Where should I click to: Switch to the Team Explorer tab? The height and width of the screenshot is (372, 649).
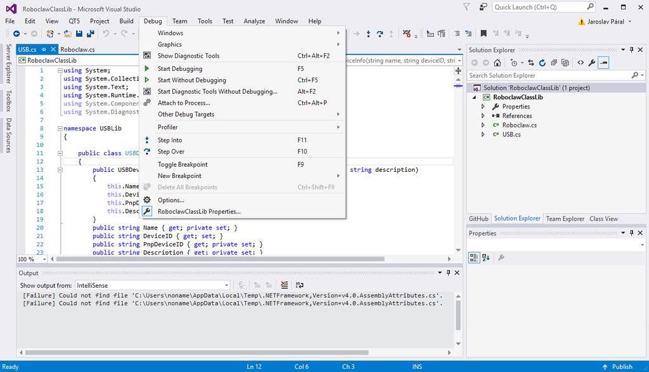565,219
